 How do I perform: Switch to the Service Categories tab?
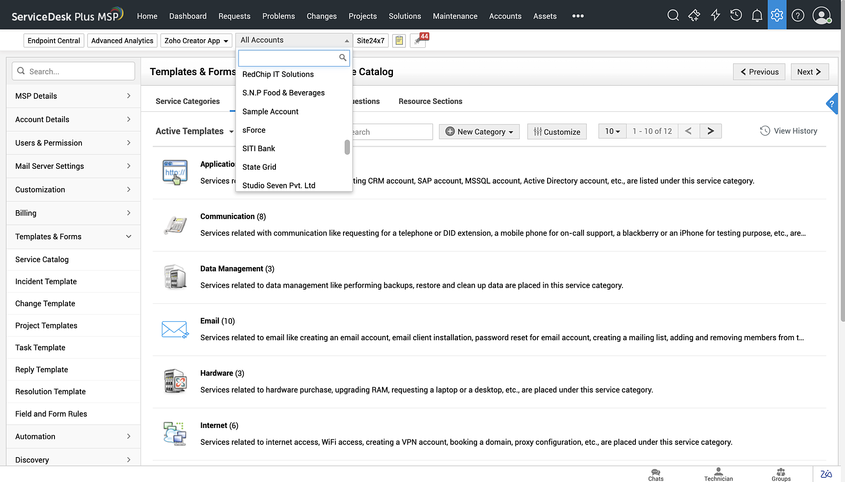[x=188, y=101]
